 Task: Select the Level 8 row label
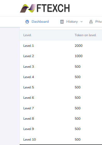pos(28,119)
